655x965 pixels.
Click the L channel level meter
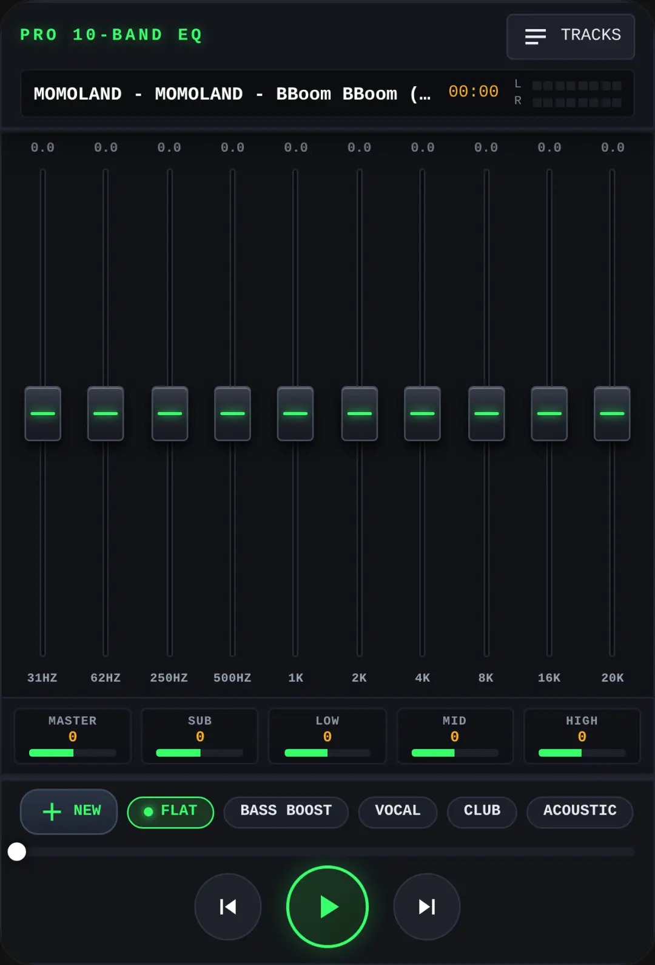(577, 86)
